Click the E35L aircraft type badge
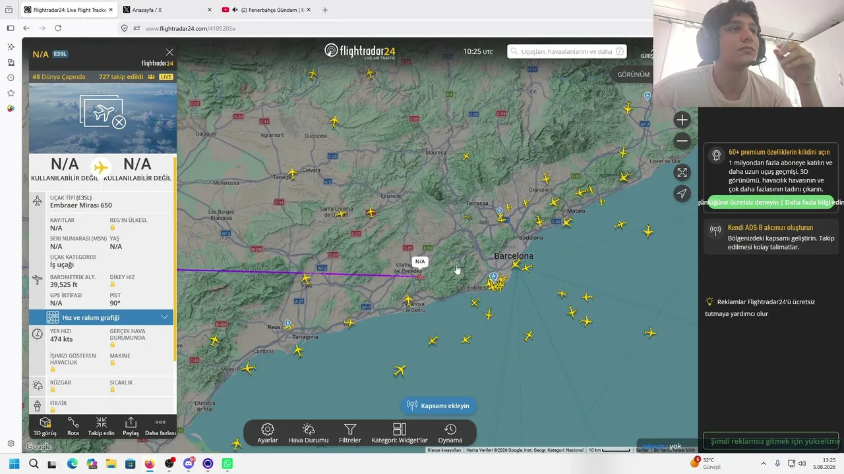The width and height of the screenshot is (844, 474). click(60, 54)
